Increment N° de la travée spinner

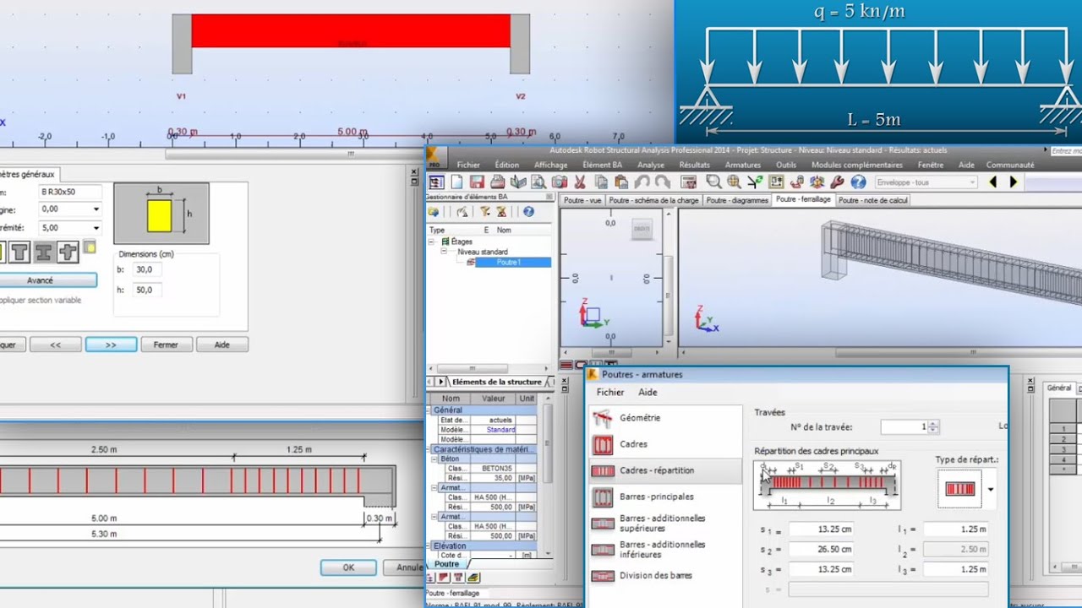[x=933, y=424]
